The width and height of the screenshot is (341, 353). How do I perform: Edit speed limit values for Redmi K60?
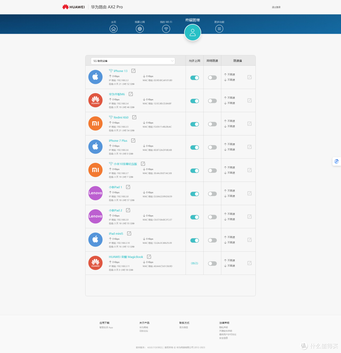[249, 123]
